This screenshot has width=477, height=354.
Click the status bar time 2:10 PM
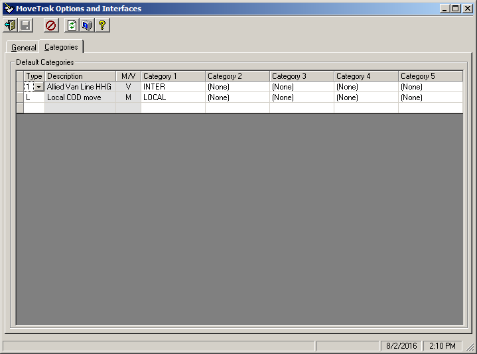[443, 346]
